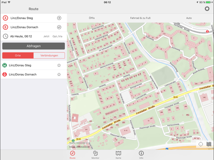Image resolution: width=214 pixels, height=160 pixels.
Task: Select the Orte segment
Action: [18, 56]
